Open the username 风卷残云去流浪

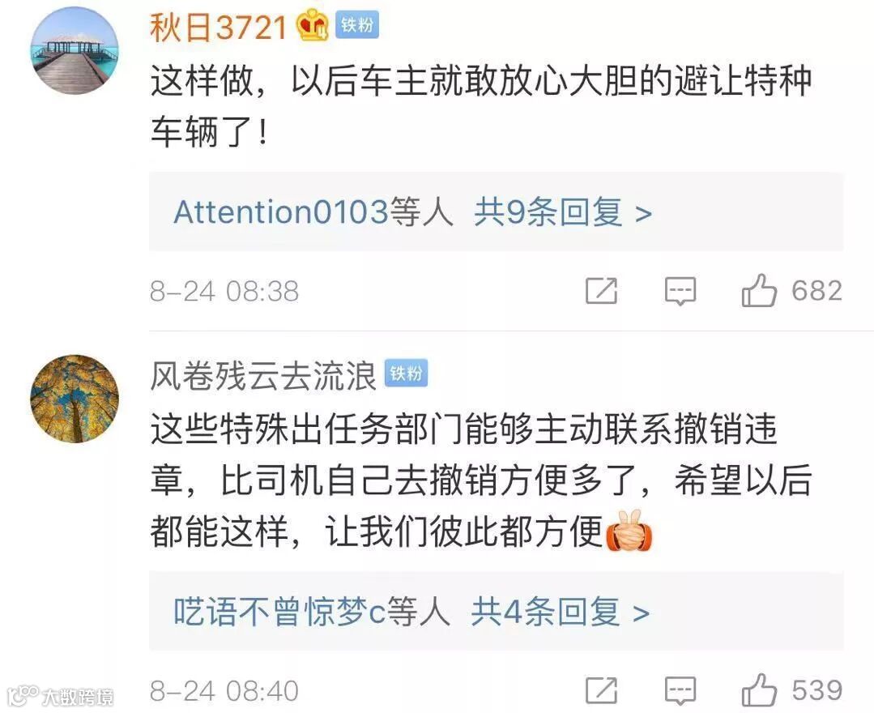point(263,374)
